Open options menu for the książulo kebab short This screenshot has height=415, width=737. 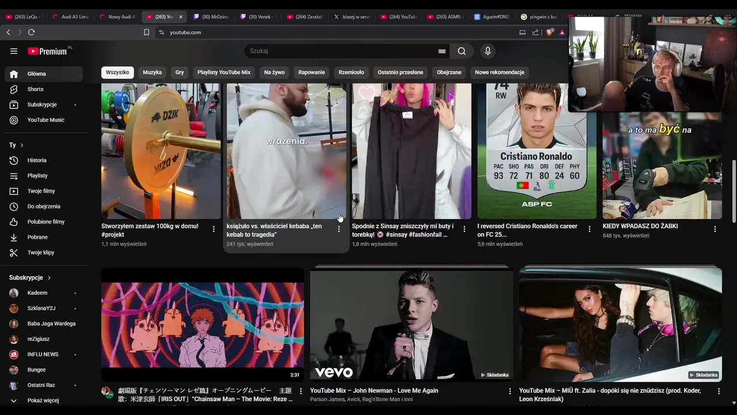[339, 229]
